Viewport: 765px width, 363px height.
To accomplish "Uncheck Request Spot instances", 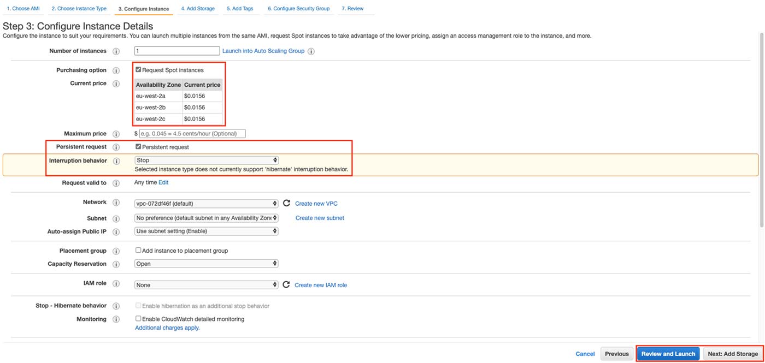I will (138, 69).
